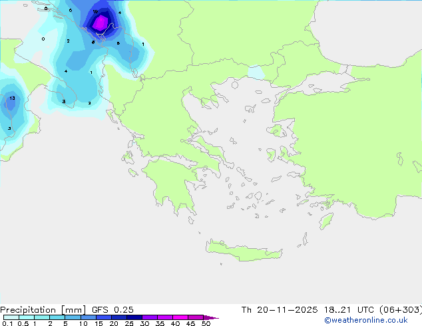Click the '(06+303)' forecast run text
The image size is (422, 326).
[401, 310]
